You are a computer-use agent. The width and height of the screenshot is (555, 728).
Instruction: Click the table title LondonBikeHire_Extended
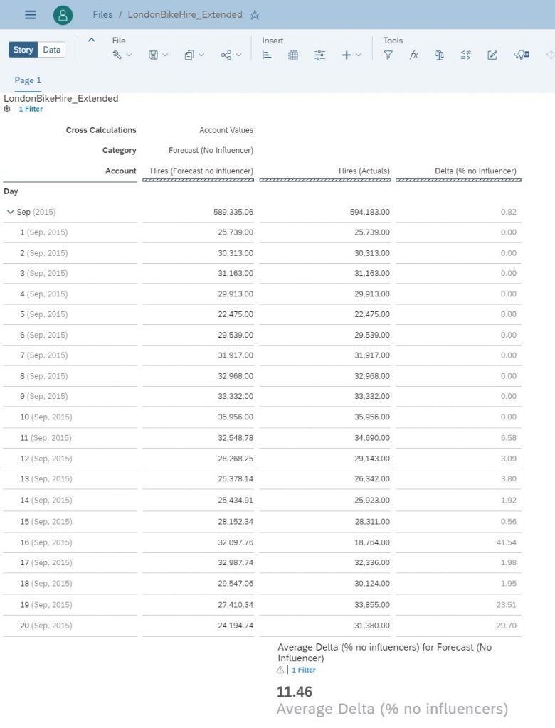pyautogui.click(x=61, y=98)
